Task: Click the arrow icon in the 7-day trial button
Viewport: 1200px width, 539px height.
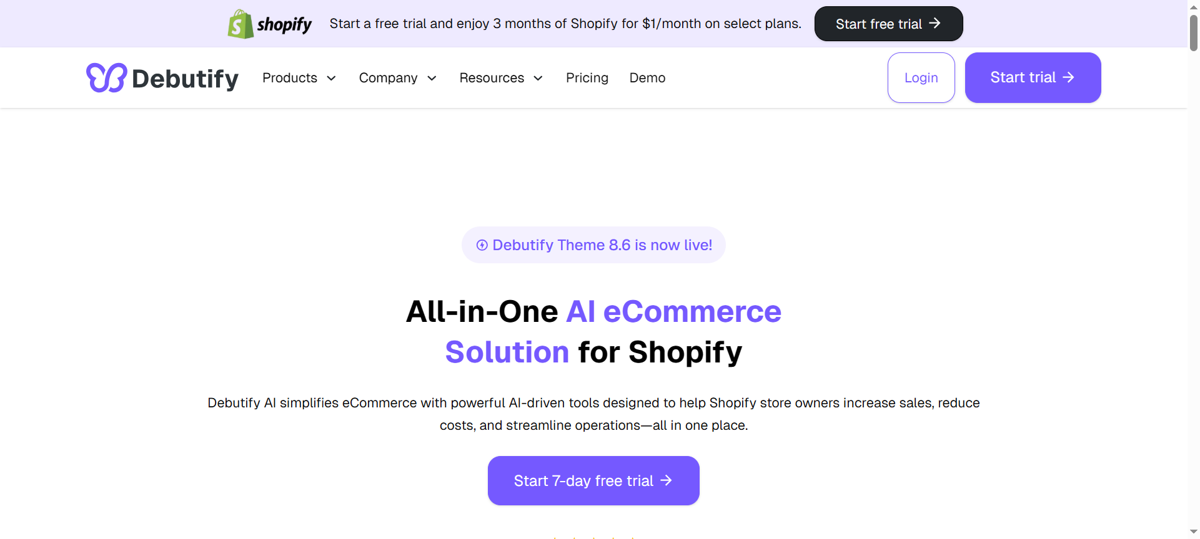Action: (x=667, y=480)
